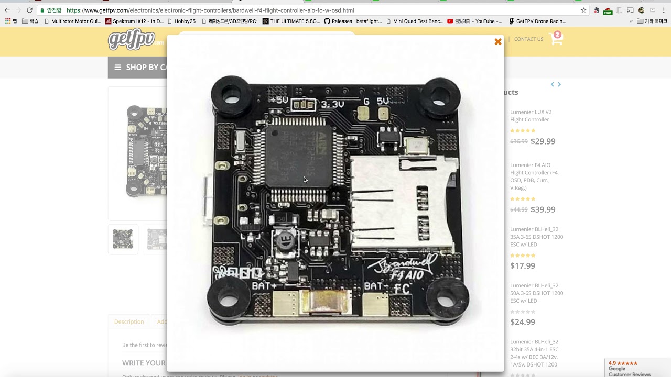
Task: Open Mini Quad Test Bench bookmark
Action: coord(415,21)
